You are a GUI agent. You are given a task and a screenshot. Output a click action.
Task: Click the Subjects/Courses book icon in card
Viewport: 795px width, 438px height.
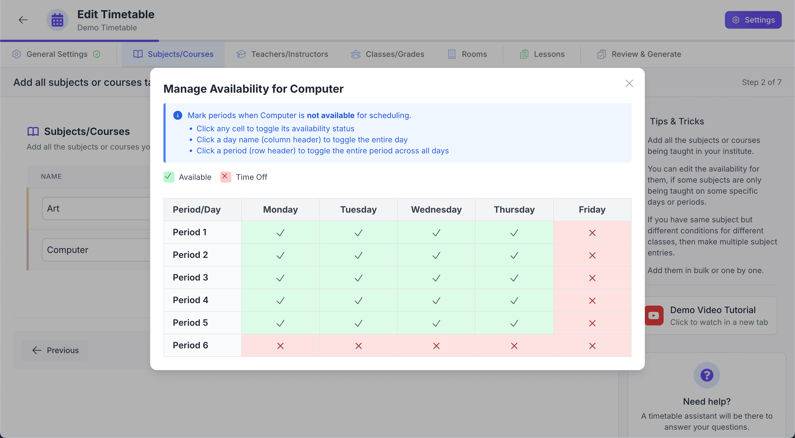coord(33,131)
